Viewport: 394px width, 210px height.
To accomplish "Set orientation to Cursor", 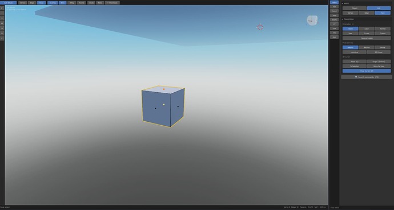I will (367, 33).
